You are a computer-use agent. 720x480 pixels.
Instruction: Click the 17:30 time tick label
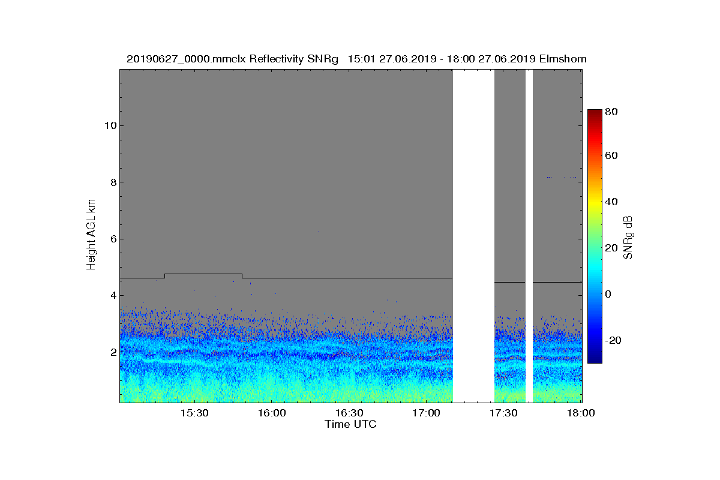(504, 413)
